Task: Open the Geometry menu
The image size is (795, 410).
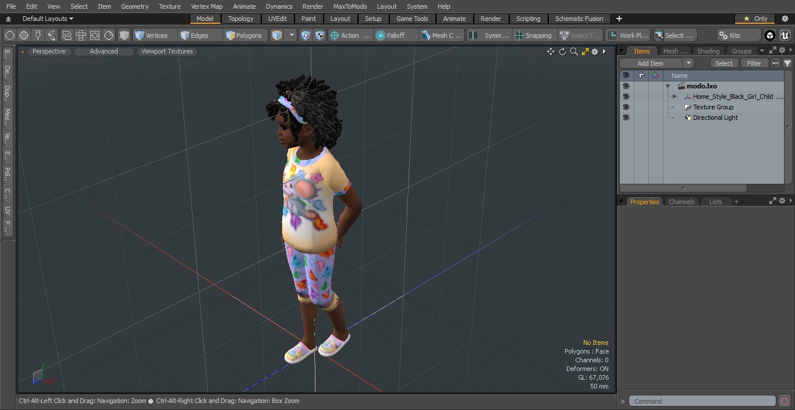Action: point(134,6)
